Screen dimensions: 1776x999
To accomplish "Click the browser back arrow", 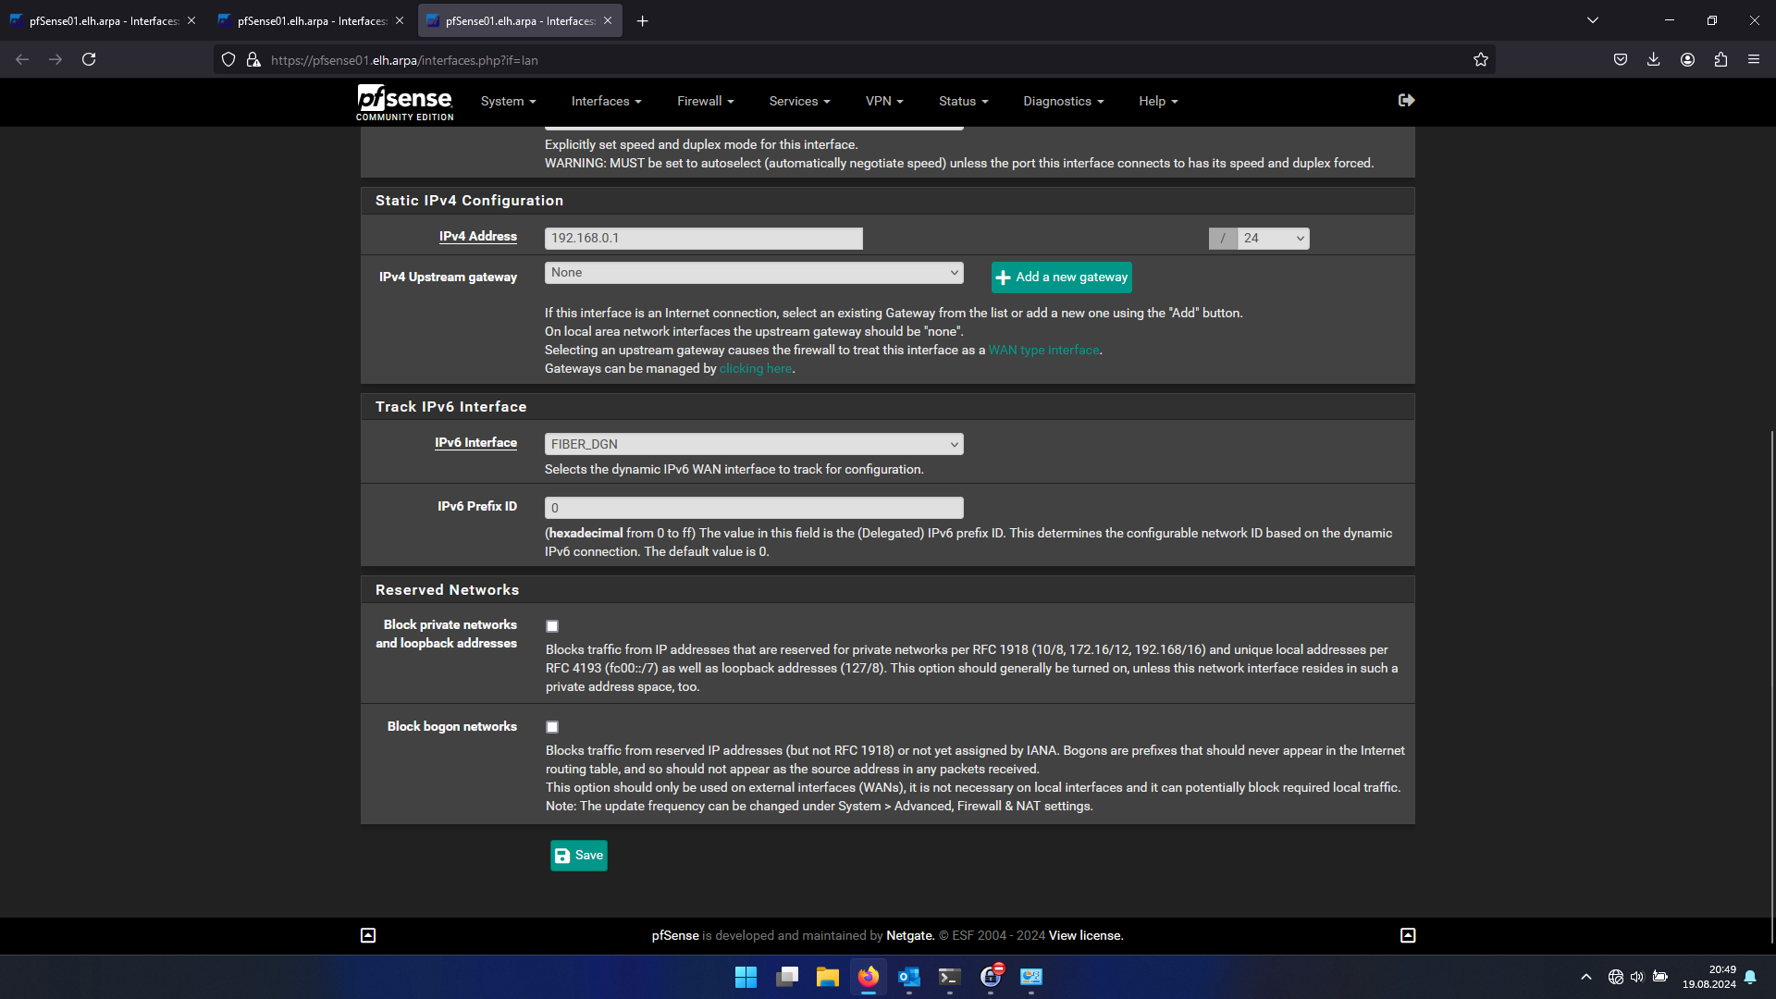I will [x=22, y=59].
